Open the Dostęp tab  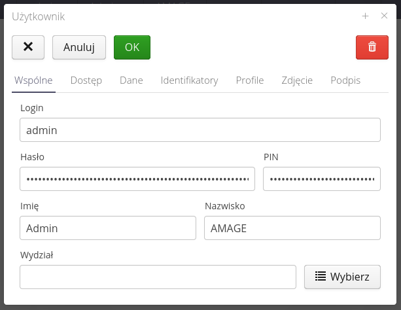[x=86, y=80]
